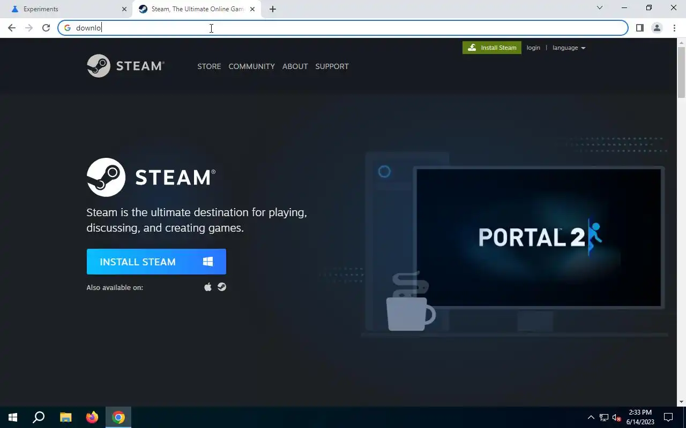The width and height of the screenshot is (686, 428).
Task: Expand the language dropdown
Action: [x=569, y=48]
